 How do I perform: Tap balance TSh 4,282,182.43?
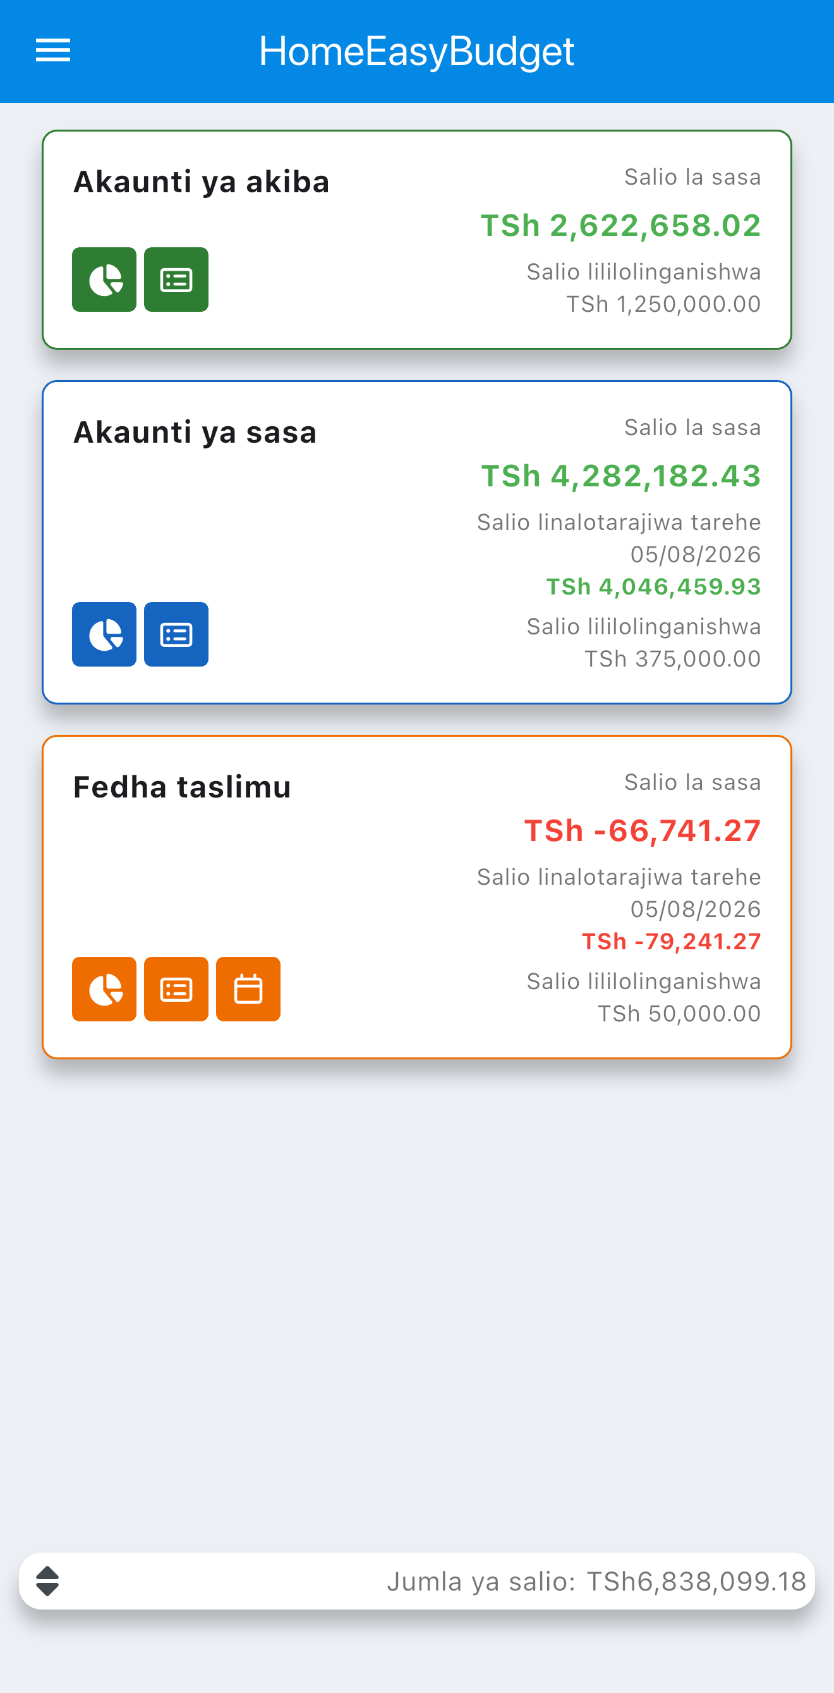(621, 476)
